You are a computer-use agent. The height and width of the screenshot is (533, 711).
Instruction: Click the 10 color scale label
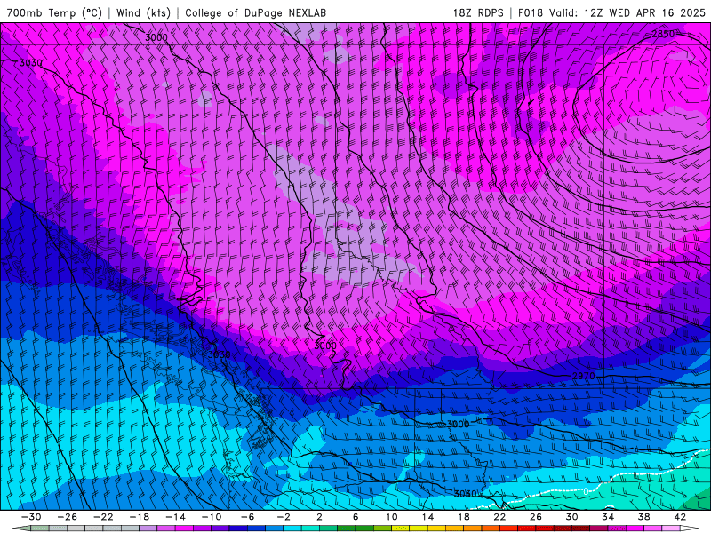392,517
